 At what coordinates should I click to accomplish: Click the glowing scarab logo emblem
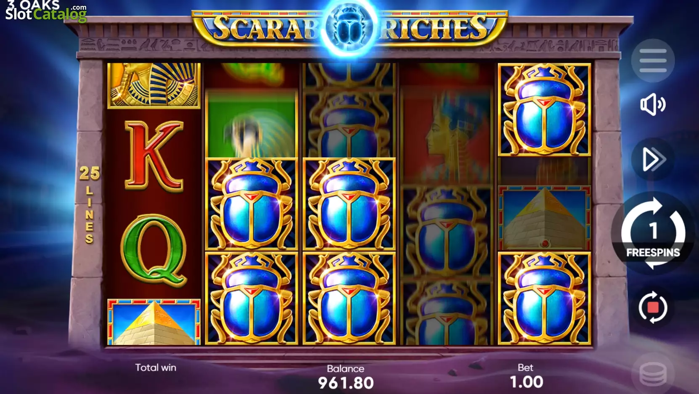[x=349, y=28]
